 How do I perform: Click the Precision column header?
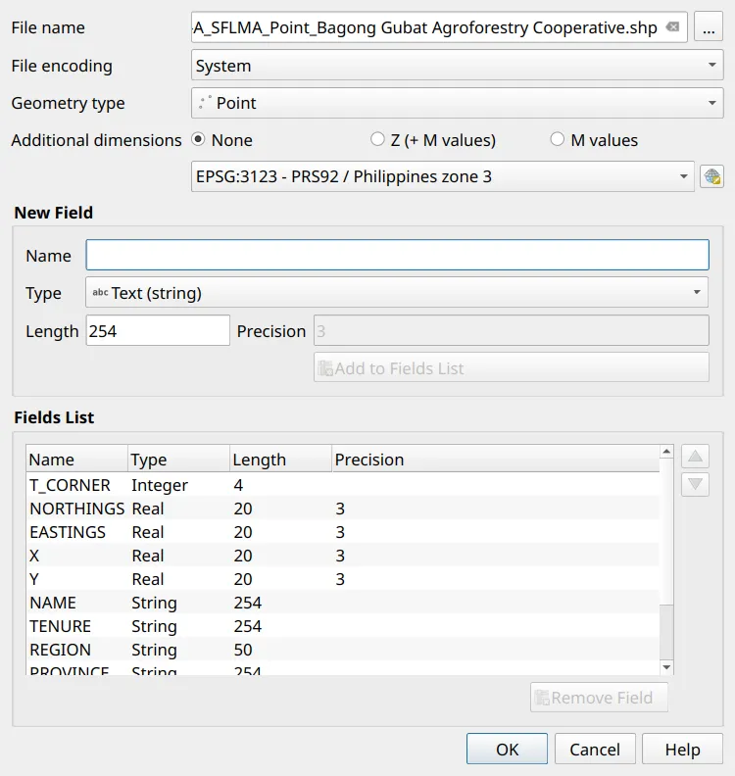coord(496,460)
